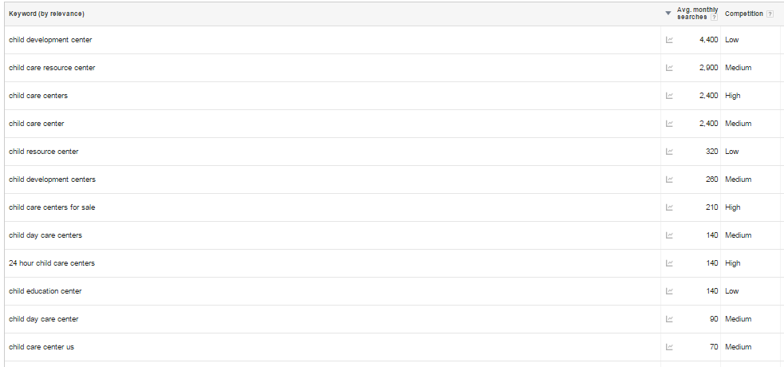The height and width of the screenshot is (367, 784).
Task: Sort by Keyword (by relevance) header
Action: tap(46, 14)
